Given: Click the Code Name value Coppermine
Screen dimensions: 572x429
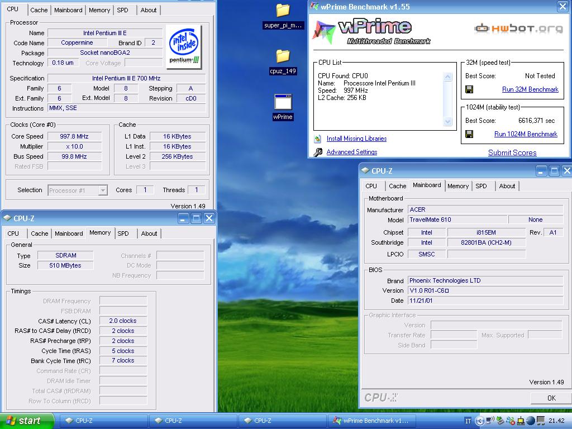Looking at the screenshot, I should coord(77,42).
